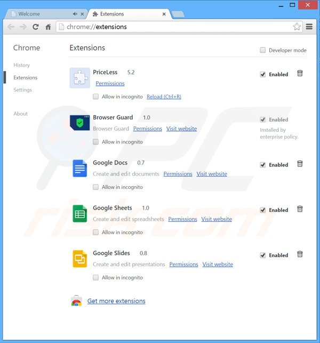Select Extensions in the sidebar

[26, 77]
